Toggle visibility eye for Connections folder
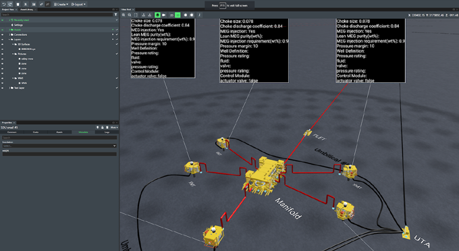The width and height of the screenshot is (459, 251). pyautogui.click(x=2, y=34)
